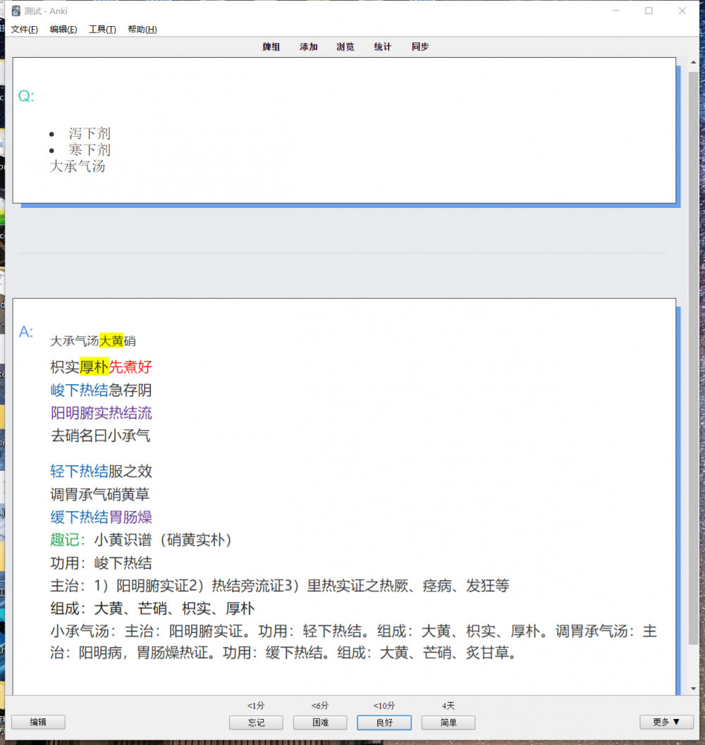Click the <10分 interval label
Screen dimensions: 705x745
(x=384, y=706)
